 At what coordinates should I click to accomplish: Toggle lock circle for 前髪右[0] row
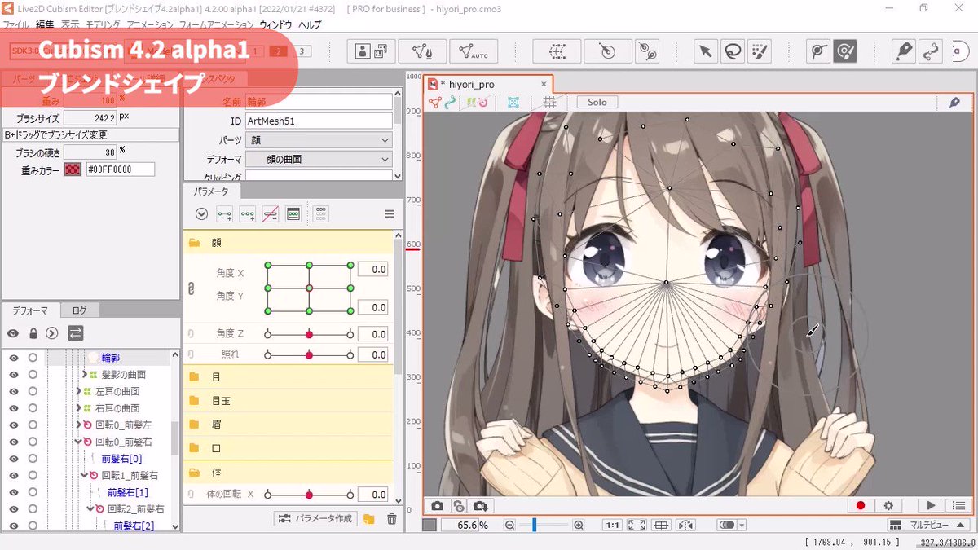[33, 458]
